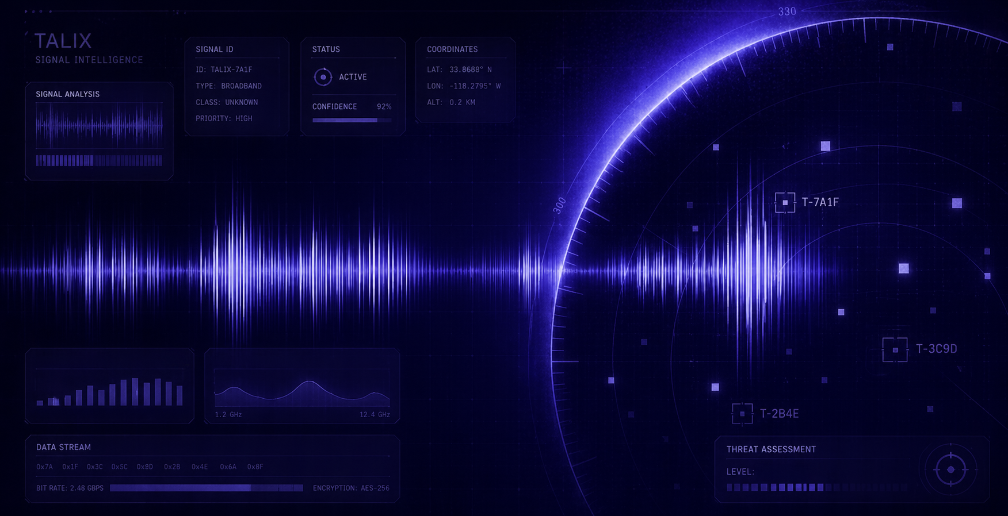1008x516 pixels.
Task: Click the BIT RATE: 2.48 GBPS label
Action: [70, 488]
